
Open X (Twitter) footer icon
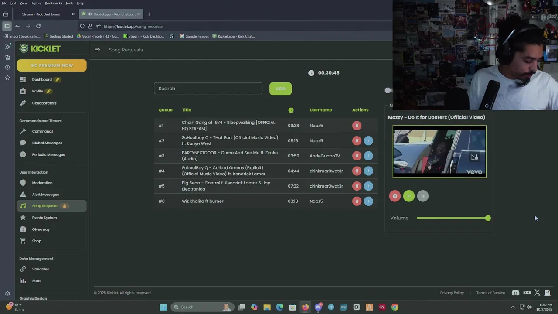(538, 293)
